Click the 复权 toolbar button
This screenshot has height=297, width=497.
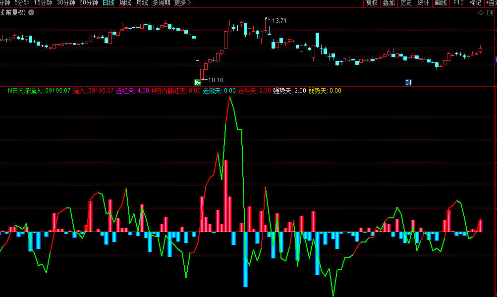(372, 3)
